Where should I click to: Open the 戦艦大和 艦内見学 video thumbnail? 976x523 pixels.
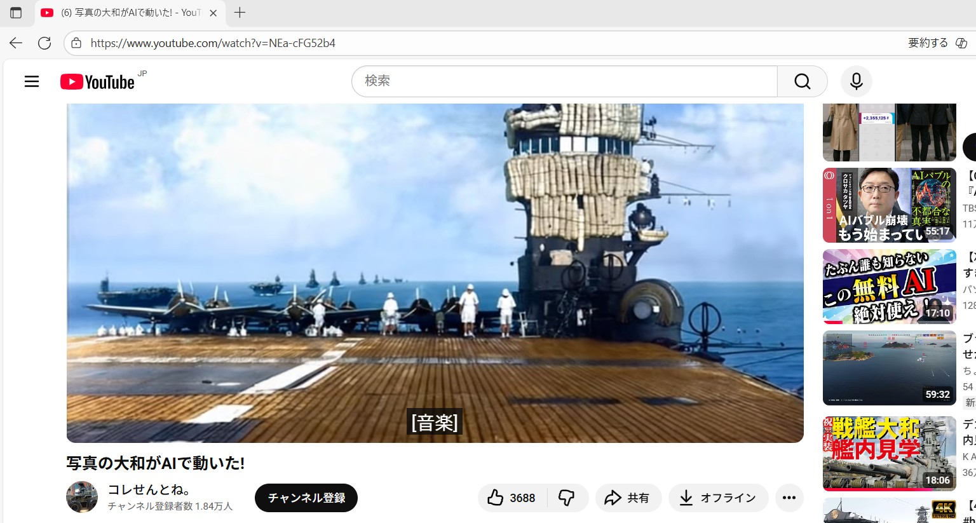pos(889,453)
